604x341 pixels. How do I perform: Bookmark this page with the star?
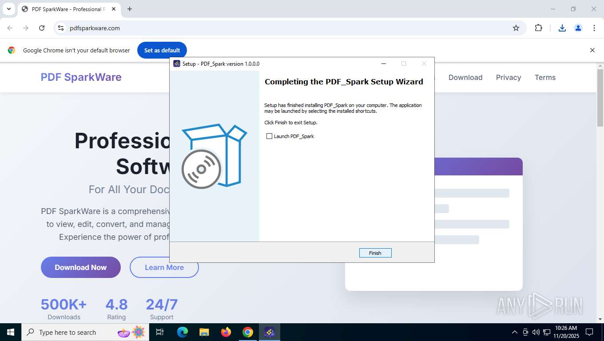[516, 28]
